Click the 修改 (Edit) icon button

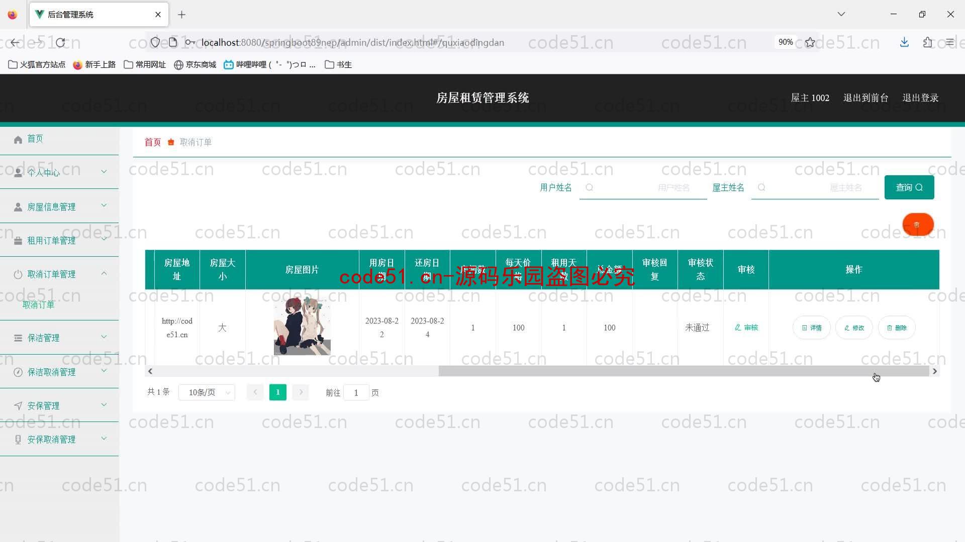pyautogui.click(x=854, y=327)
